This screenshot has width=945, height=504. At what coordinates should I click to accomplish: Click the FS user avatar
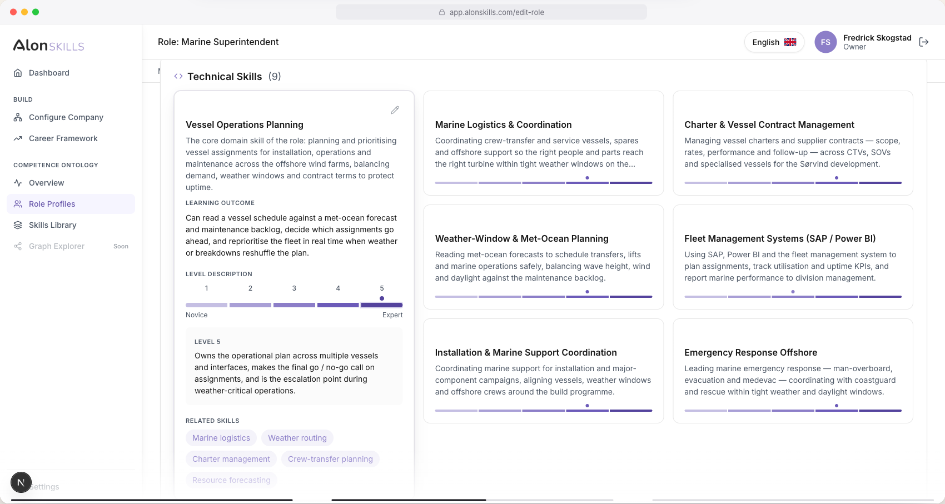pos(825,42)
